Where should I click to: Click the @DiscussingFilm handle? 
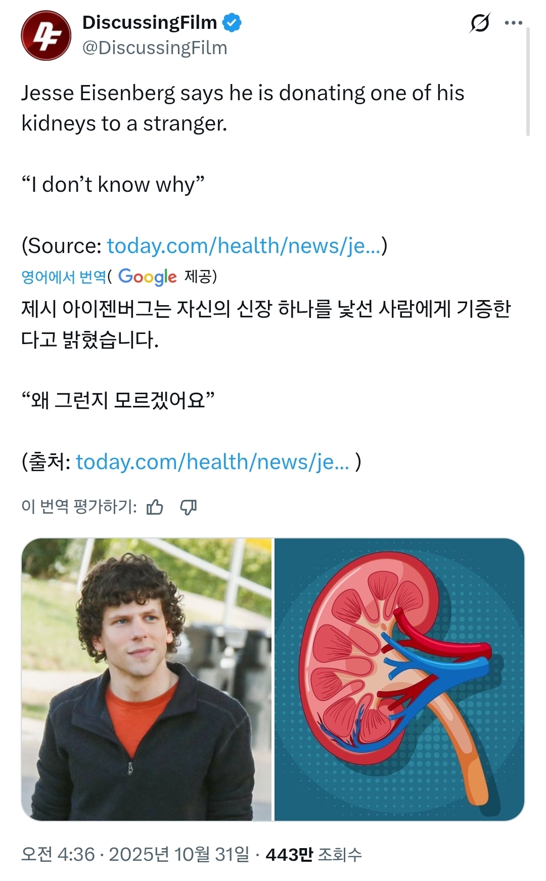pyautogui.click(x=155, y=48)
